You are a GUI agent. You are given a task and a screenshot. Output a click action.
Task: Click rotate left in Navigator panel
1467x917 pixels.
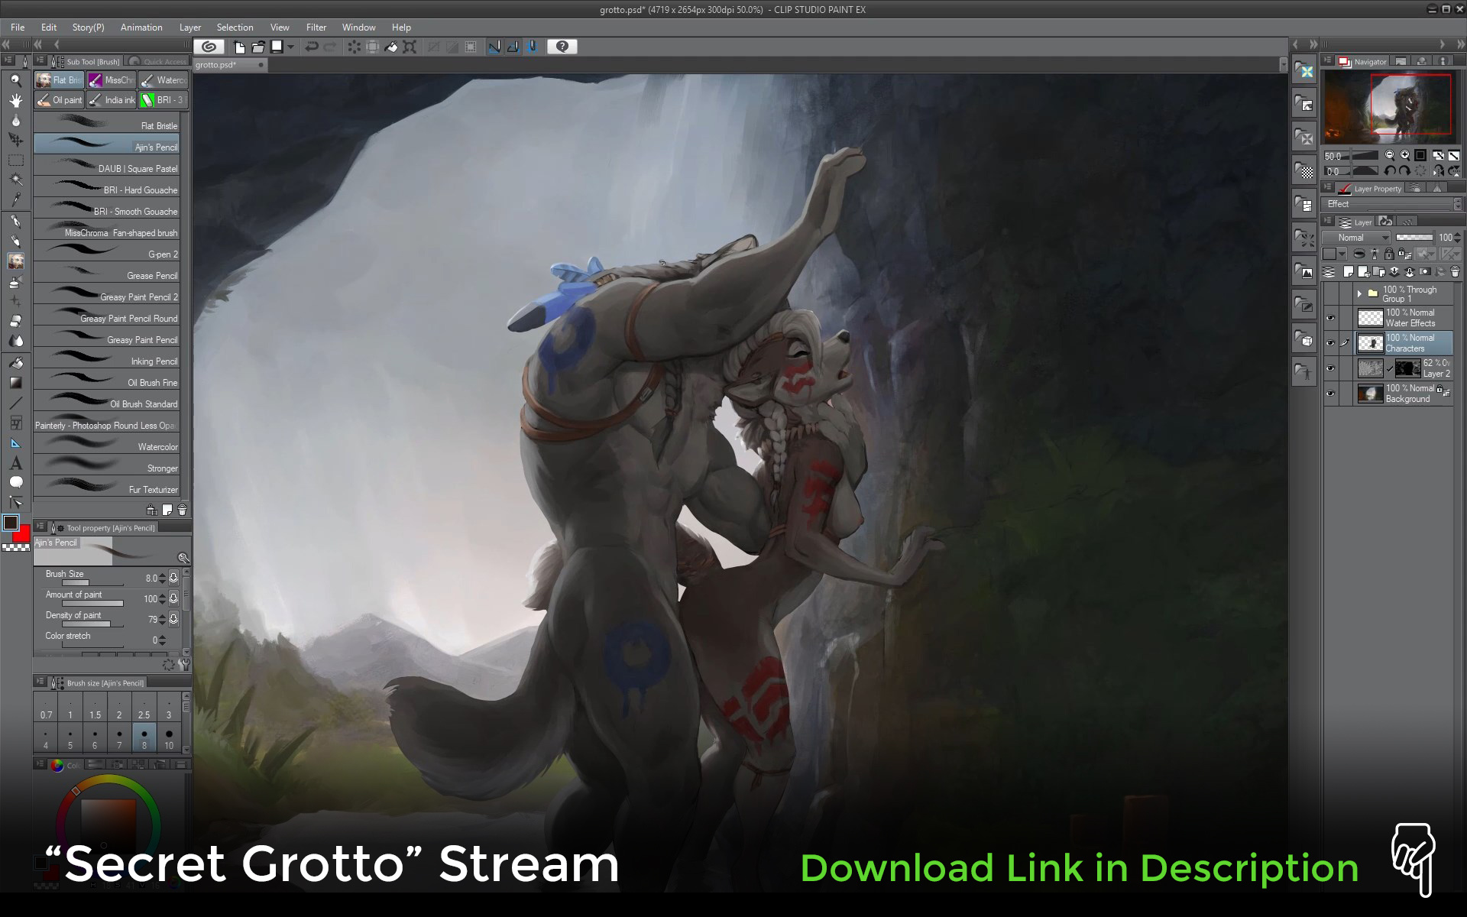1390,172
